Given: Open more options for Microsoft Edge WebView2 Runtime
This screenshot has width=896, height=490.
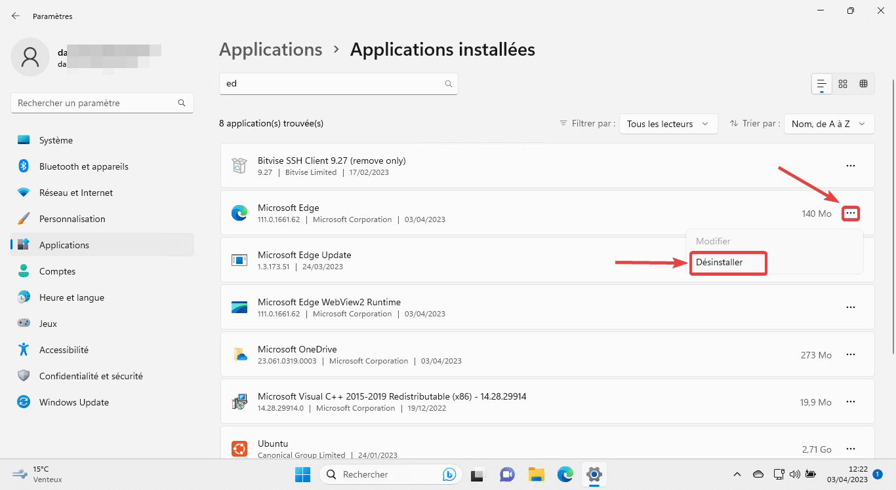Looking at the screenshot, I should (851, 307).
